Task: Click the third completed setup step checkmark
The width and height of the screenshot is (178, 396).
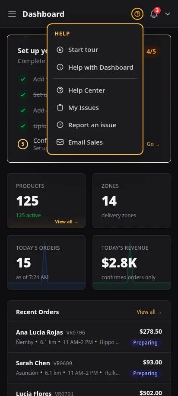Action: pyautogui.click(x=23, y=110)
